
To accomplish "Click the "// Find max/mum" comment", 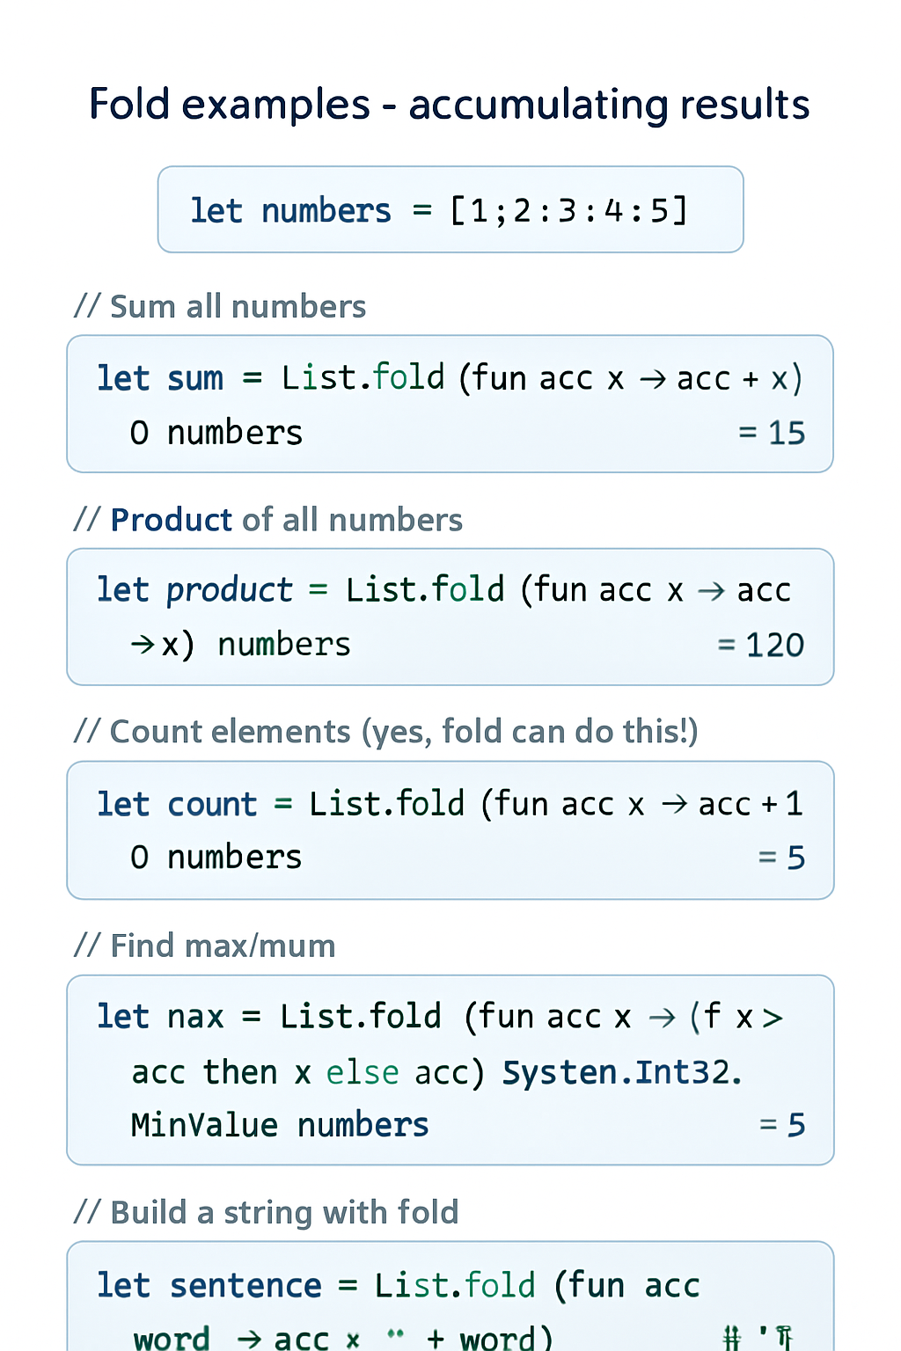I will pos(205,946).
